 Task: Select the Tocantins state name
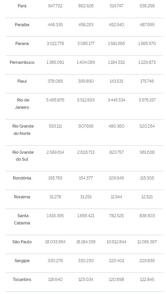[x=22, y=279]
